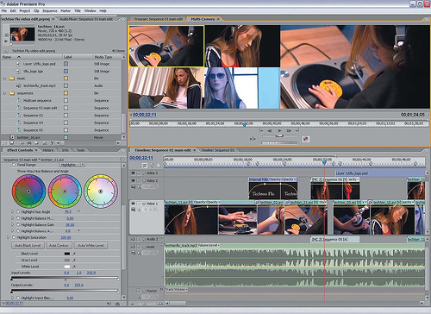Collapse the music bin folder
This screenshot has width=431, height=314.
(4, 78)
